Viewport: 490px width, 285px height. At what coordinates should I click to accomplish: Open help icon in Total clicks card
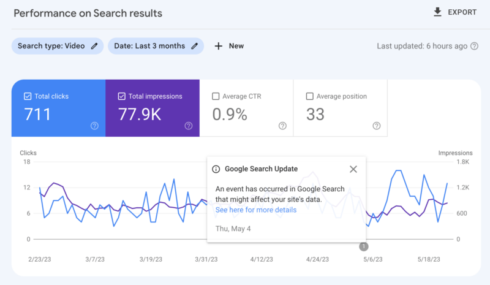(94, 126)
